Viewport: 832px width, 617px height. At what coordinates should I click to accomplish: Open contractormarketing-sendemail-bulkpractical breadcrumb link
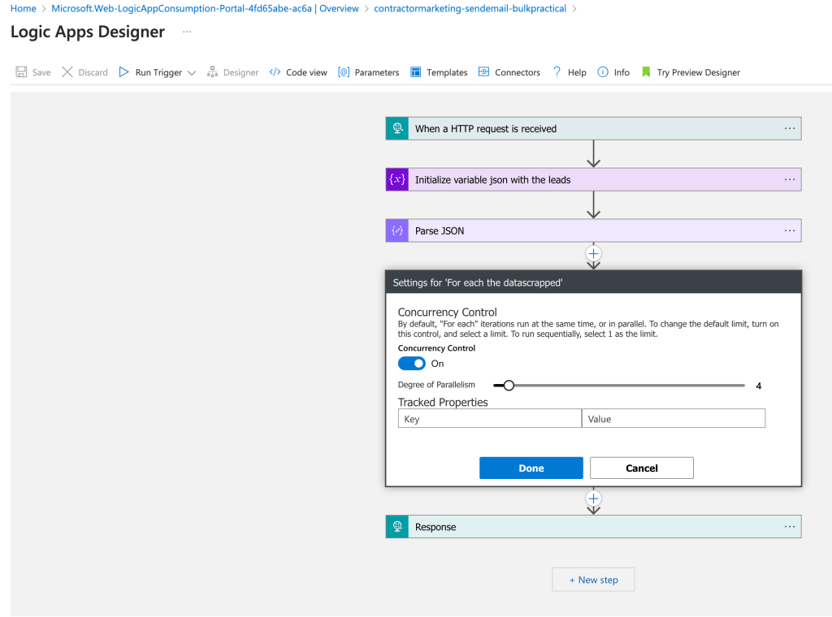click(x=470, y=8)
